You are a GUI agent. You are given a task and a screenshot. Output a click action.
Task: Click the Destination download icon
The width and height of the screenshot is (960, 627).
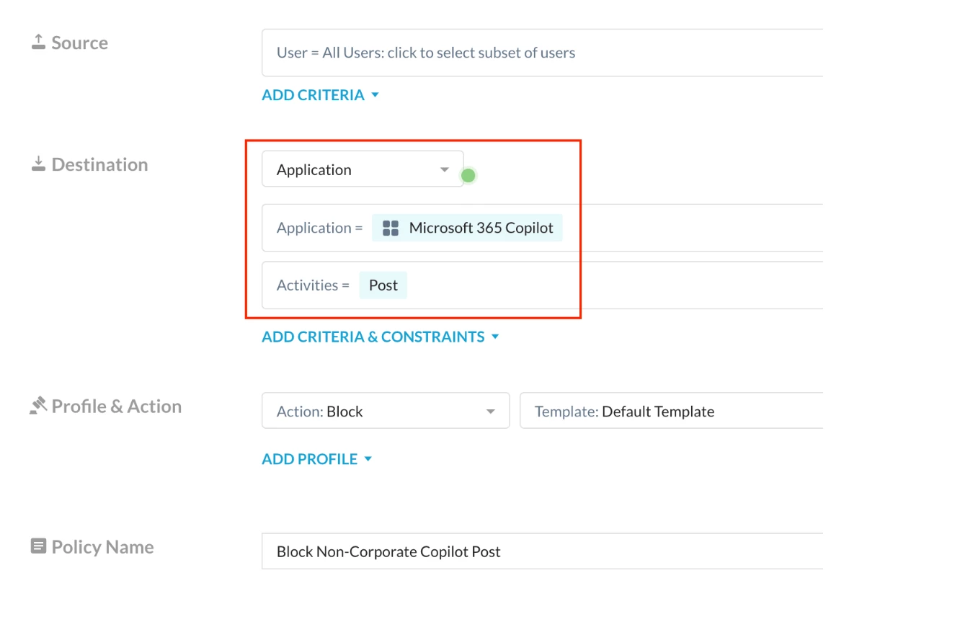point(38,164)
